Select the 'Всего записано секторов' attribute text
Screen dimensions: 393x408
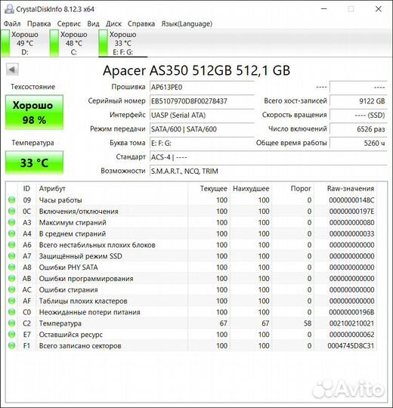click(x=80, y=345)
